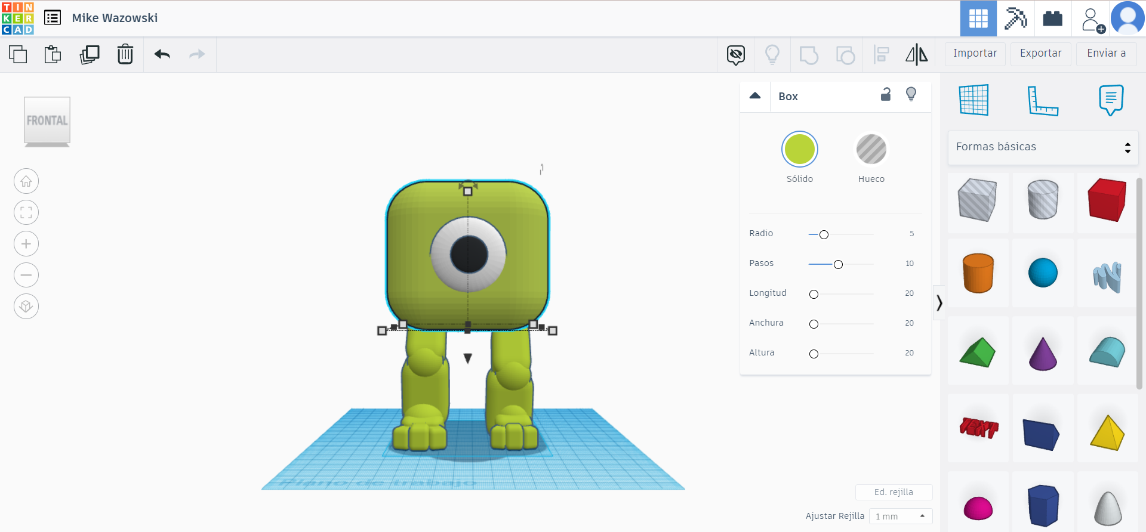1146x532 pixels.
Task: Open the Tinkercad home logo
Action: tap(18, 18)
